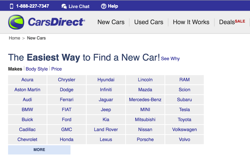
Task: Select Chrysler make
Action: pyautogui.click(x=67, y=80)
